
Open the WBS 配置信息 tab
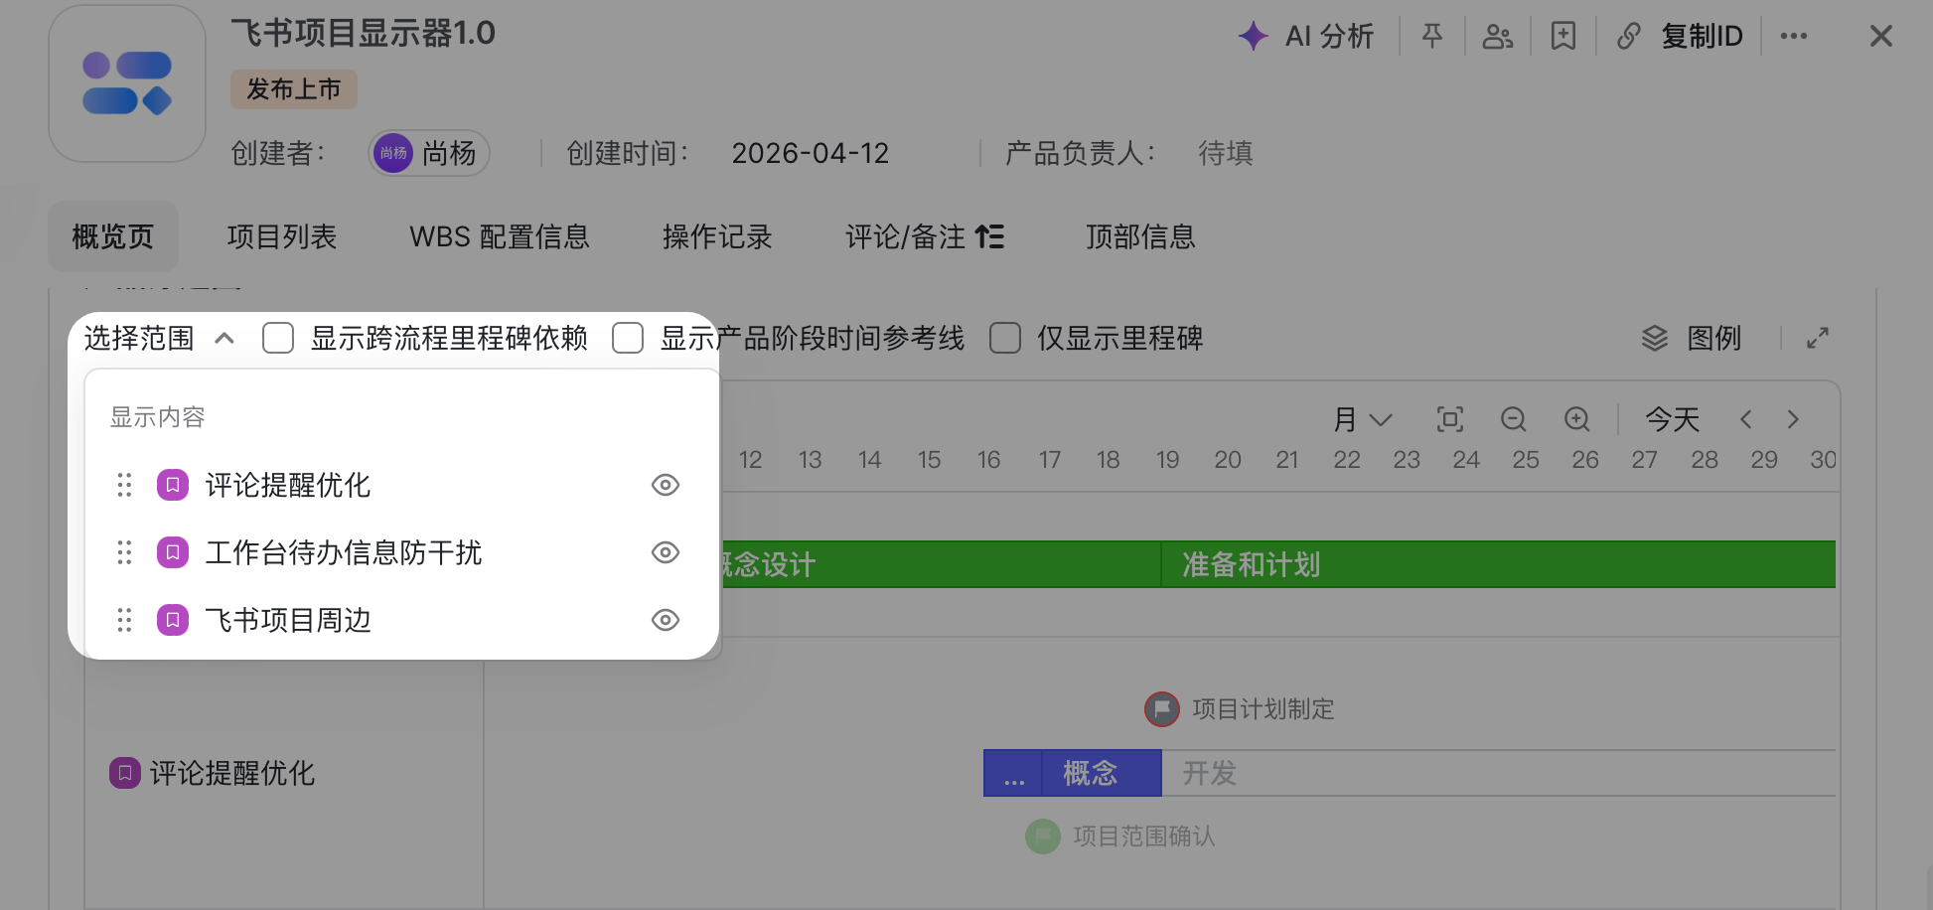[500, 236]
